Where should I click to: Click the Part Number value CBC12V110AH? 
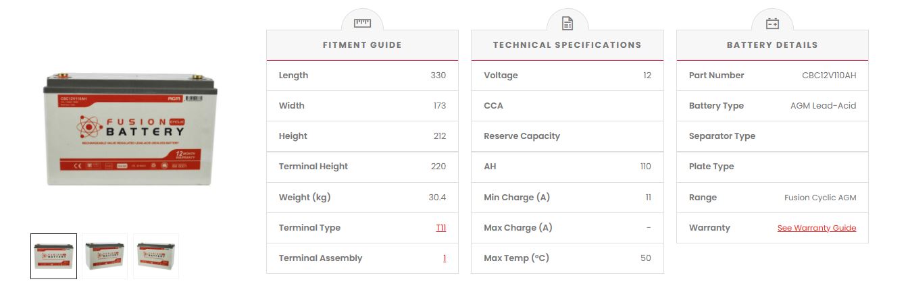[828, 76]
